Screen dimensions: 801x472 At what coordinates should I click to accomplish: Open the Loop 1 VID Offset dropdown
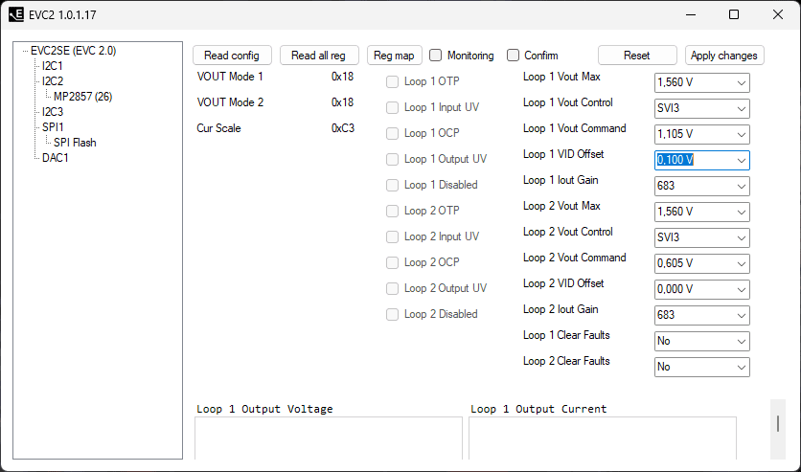(x=702, y=160)
